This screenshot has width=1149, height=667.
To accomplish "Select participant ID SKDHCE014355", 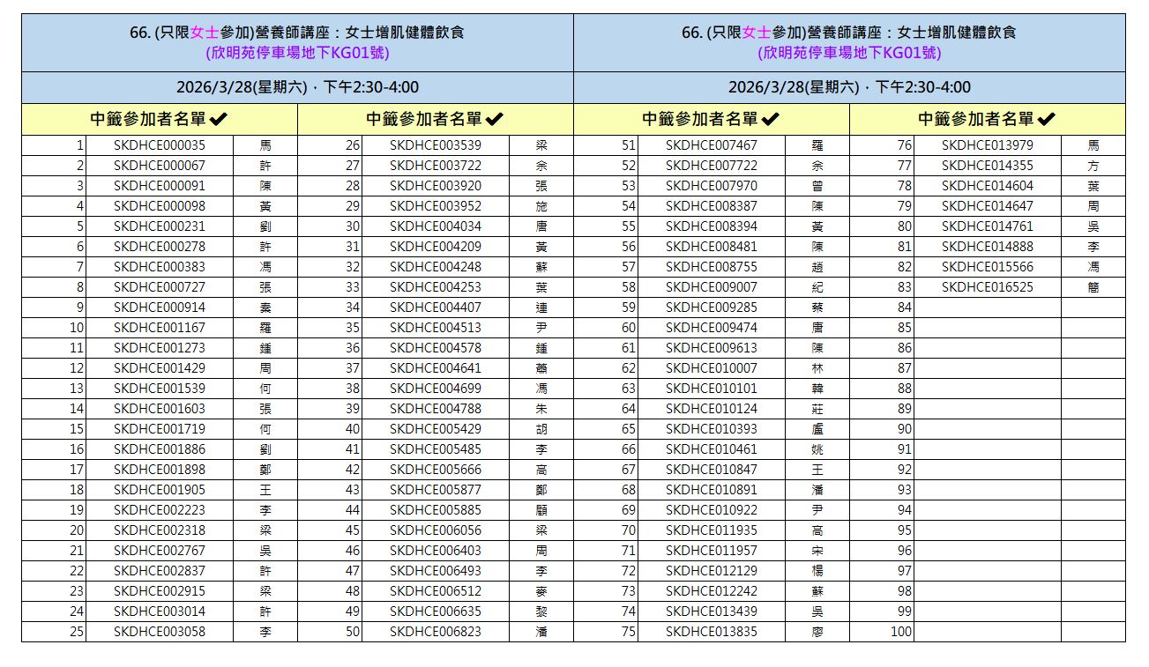I will [x=987, y=166].
